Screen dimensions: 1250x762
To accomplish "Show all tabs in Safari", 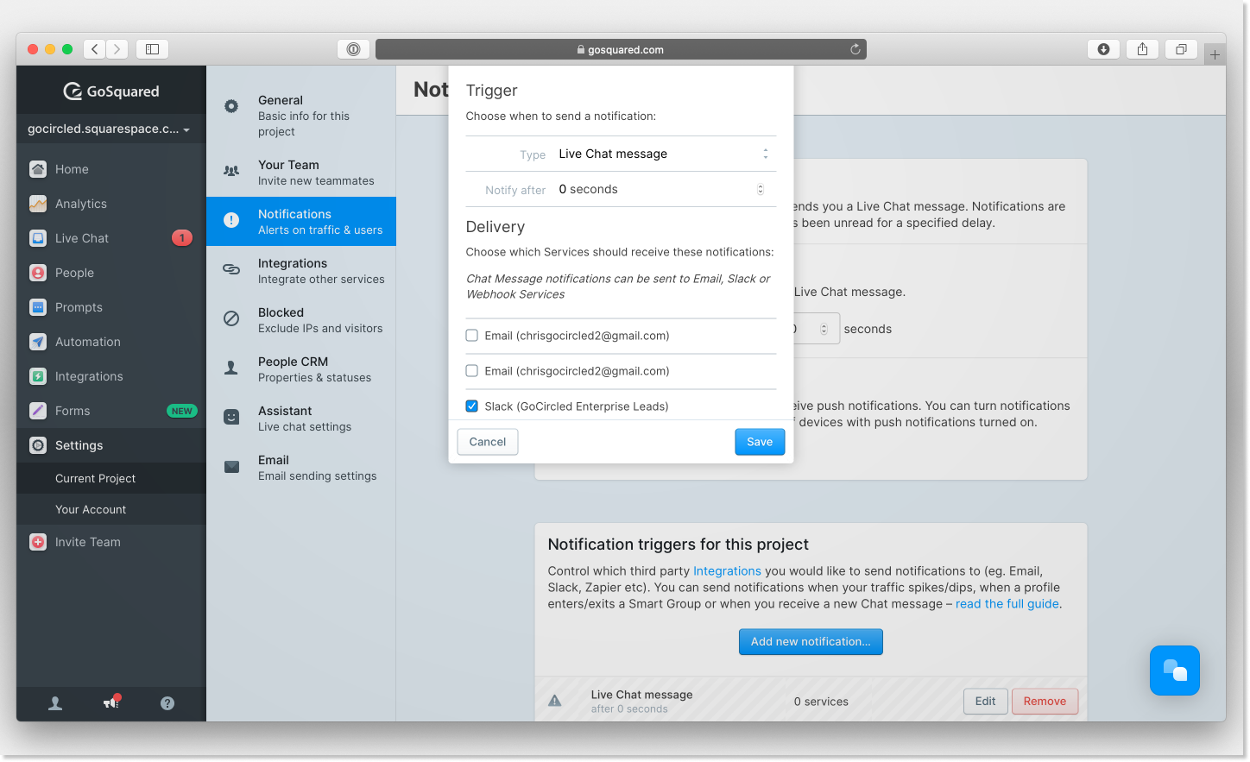I will tap(1181, 49).
